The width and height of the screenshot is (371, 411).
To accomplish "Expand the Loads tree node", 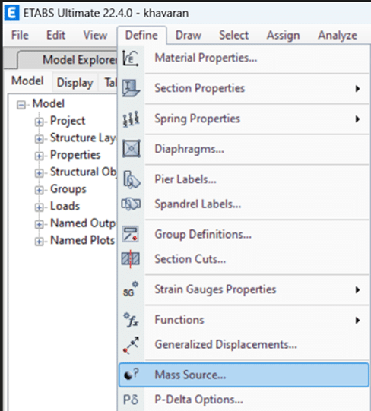I will point(39,207).
